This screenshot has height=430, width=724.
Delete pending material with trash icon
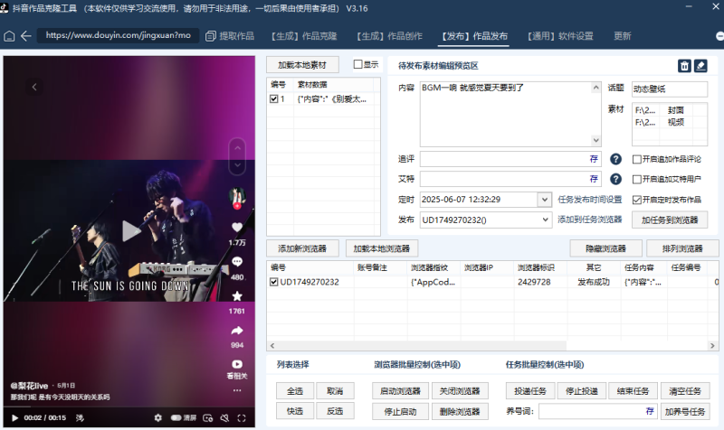(684, 66)
